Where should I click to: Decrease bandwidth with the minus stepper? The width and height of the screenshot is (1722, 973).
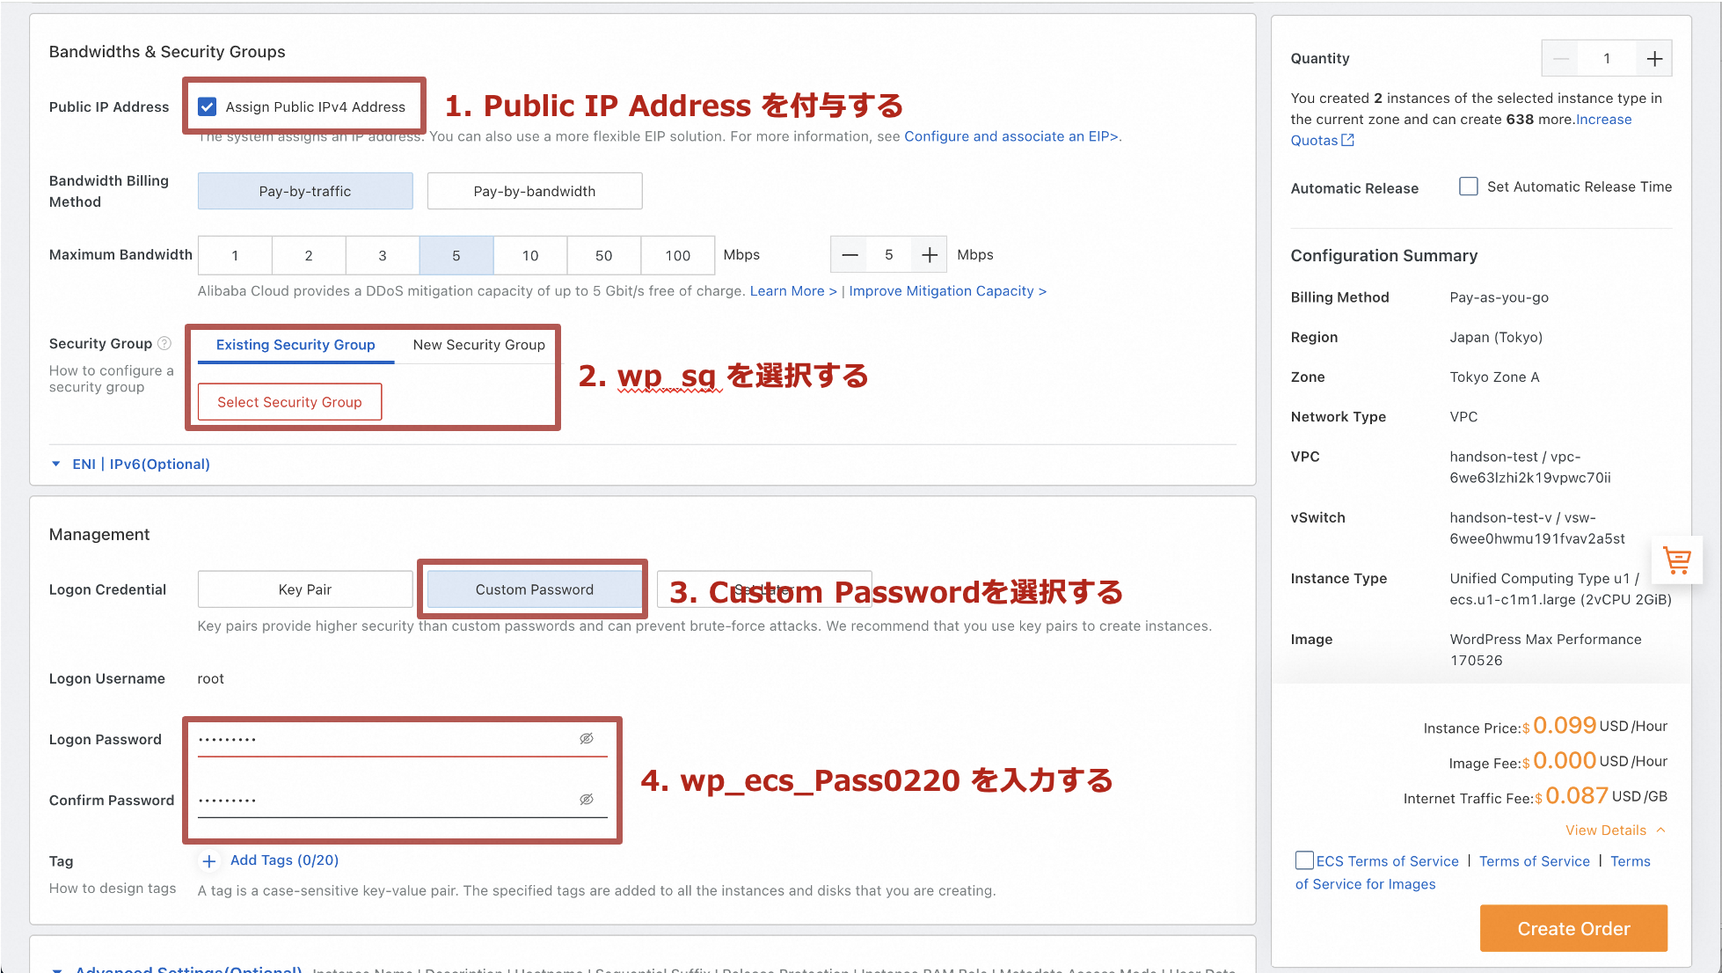850,255
